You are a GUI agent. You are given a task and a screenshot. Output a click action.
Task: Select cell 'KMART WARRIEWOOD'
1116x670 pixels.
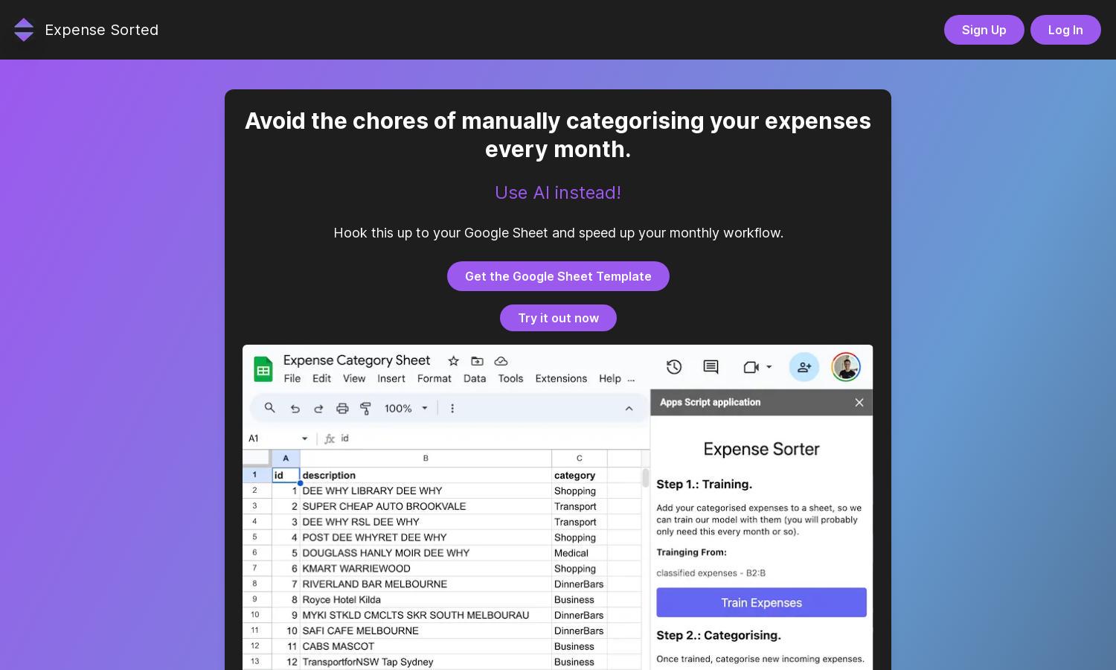pos(426,569)
